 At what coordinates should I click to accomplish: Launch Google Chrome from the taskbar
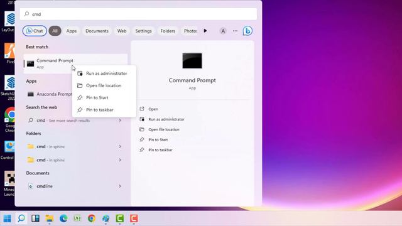[92, 218]
